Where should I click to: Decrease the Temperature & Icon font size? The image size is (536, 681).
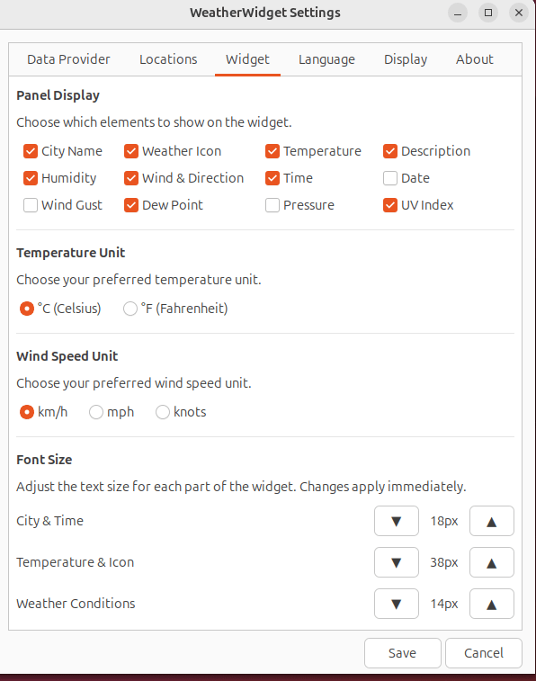click(397, 562)
